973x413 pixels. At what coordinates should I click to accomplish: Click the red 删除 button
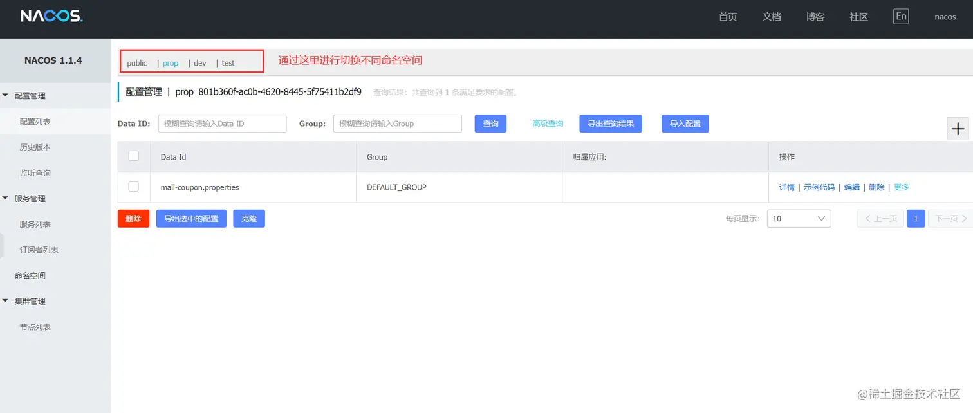pyautogui.click(x=133, y=219)
